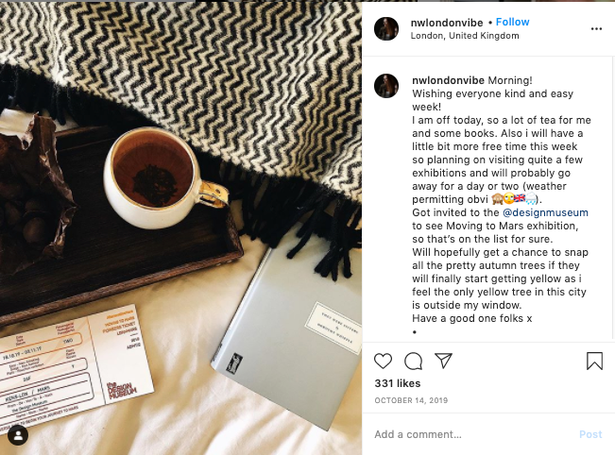Viewport: 615px width, 455px height.
Task: Open the @designmuseum mention in the caption
Action: 546,212
